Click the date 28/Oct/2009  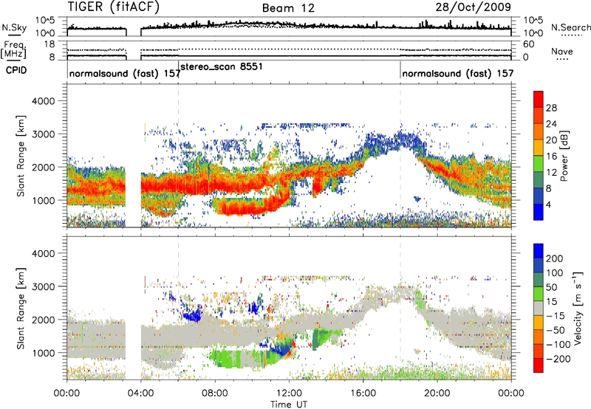[474, 7]
